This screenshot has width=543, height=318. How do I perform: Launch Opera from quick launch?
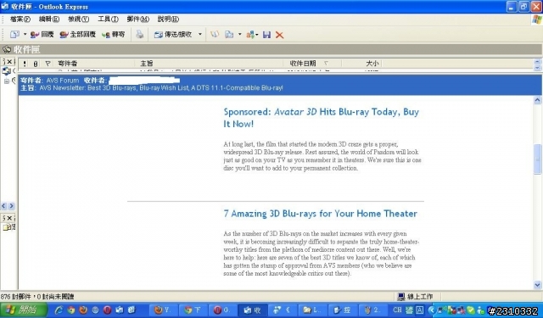pos(108,310)
